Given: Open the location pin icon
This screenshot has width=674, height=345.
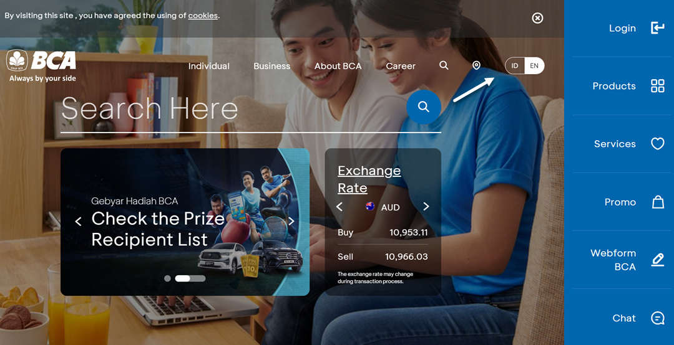Looking at the screenshot, I should tap(476, 65).
